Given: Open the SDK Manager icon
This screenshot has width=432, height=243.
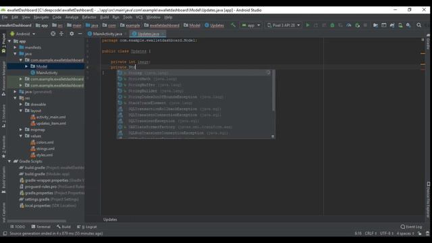Looking at the screenshot, I should click(x=408, y=25).
